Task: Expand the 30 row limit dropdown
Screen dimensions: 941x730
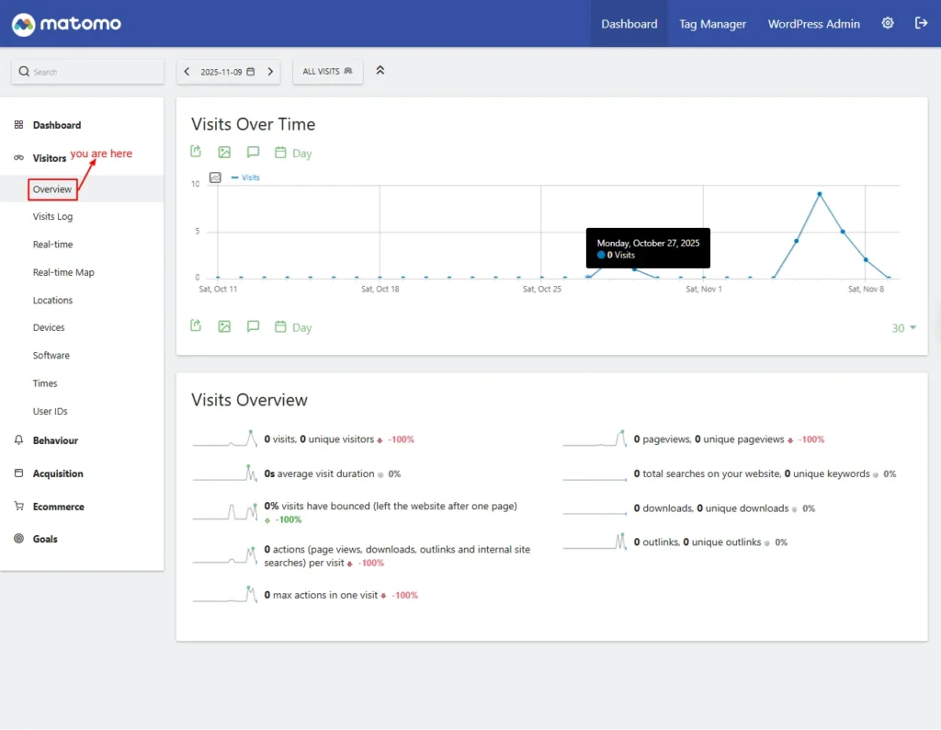Action: coord(904,328)
